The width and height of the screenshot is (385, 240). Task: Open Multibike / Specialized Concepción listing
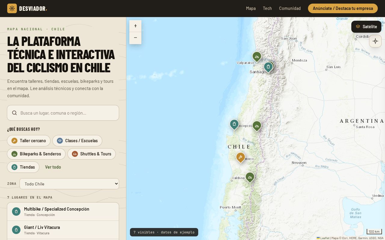[x=63, y=211]
